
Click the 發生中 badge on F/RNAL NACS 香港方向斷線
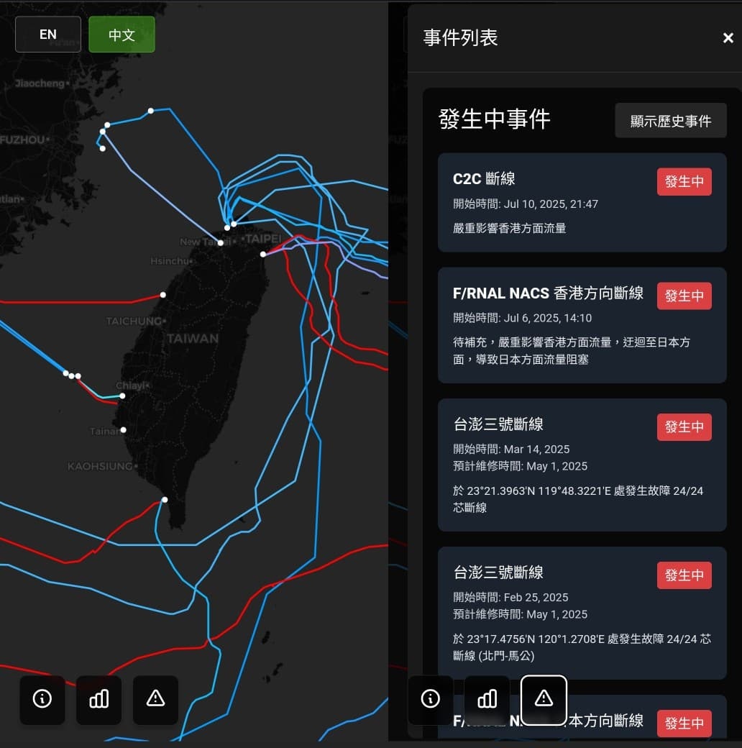[x=684, y=296]
